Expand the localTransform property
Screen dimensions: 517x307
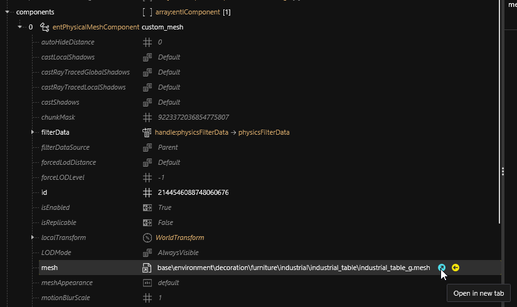(x=32, y=237)
